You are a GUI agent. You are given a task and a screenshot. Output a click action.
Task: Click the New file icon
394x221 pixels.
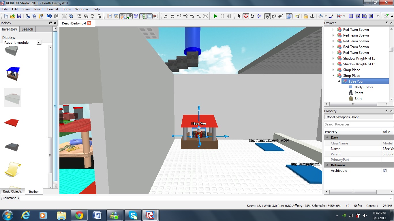(6, 16)
